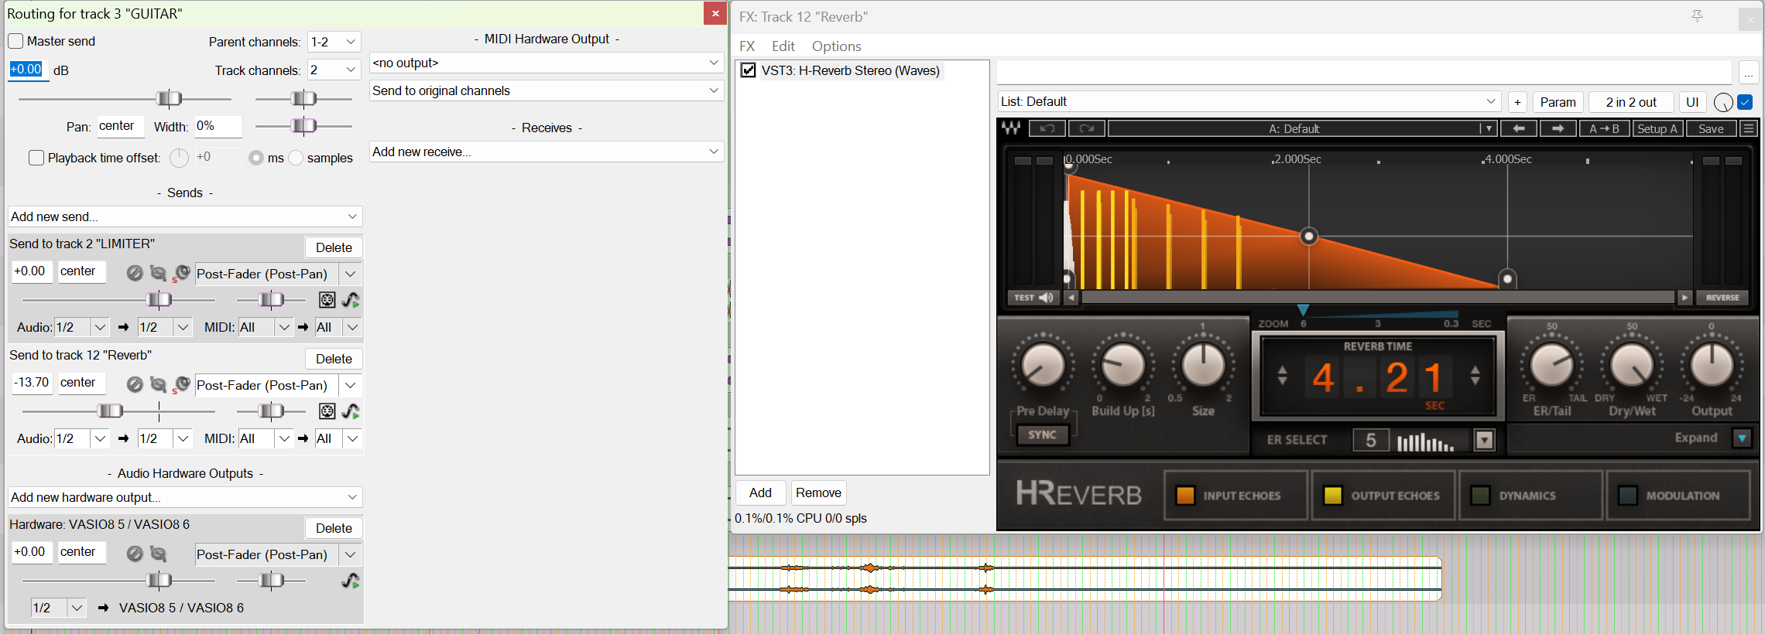
Task: Open the Add new receive dropdown
Action: point(547,152)
